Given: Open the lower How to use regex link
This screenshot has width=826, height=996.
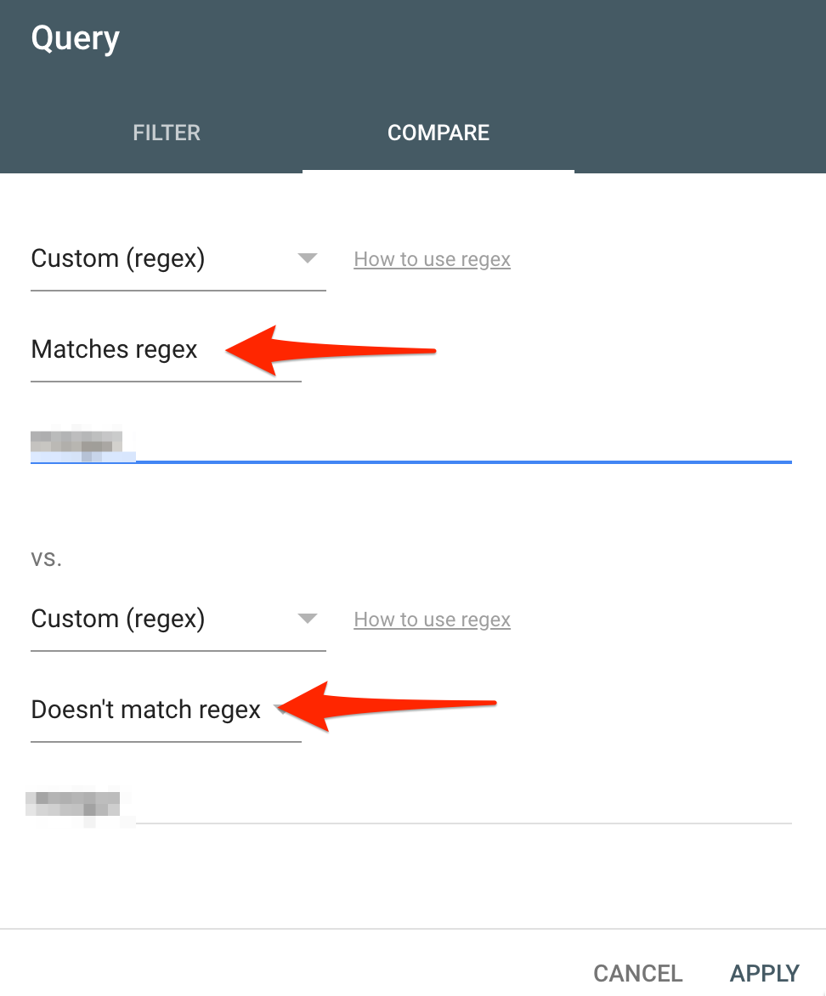Looking at the screenshot, I should point(432,620).
